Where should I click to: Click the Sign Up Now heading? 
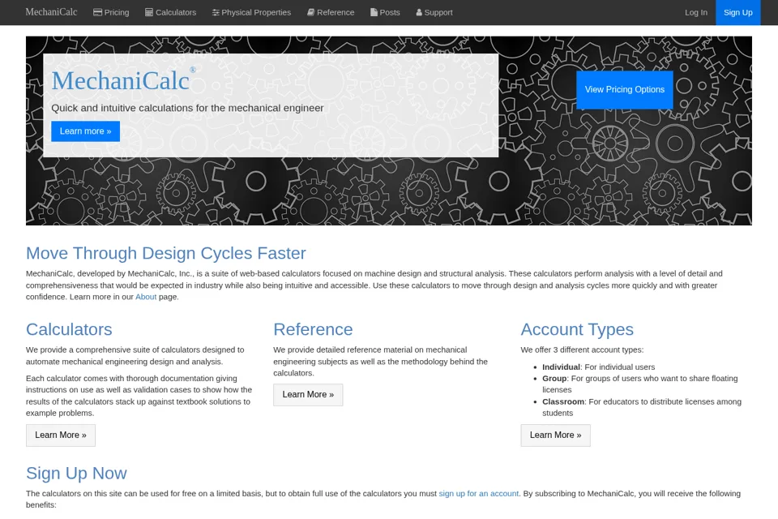pos(76,474)
